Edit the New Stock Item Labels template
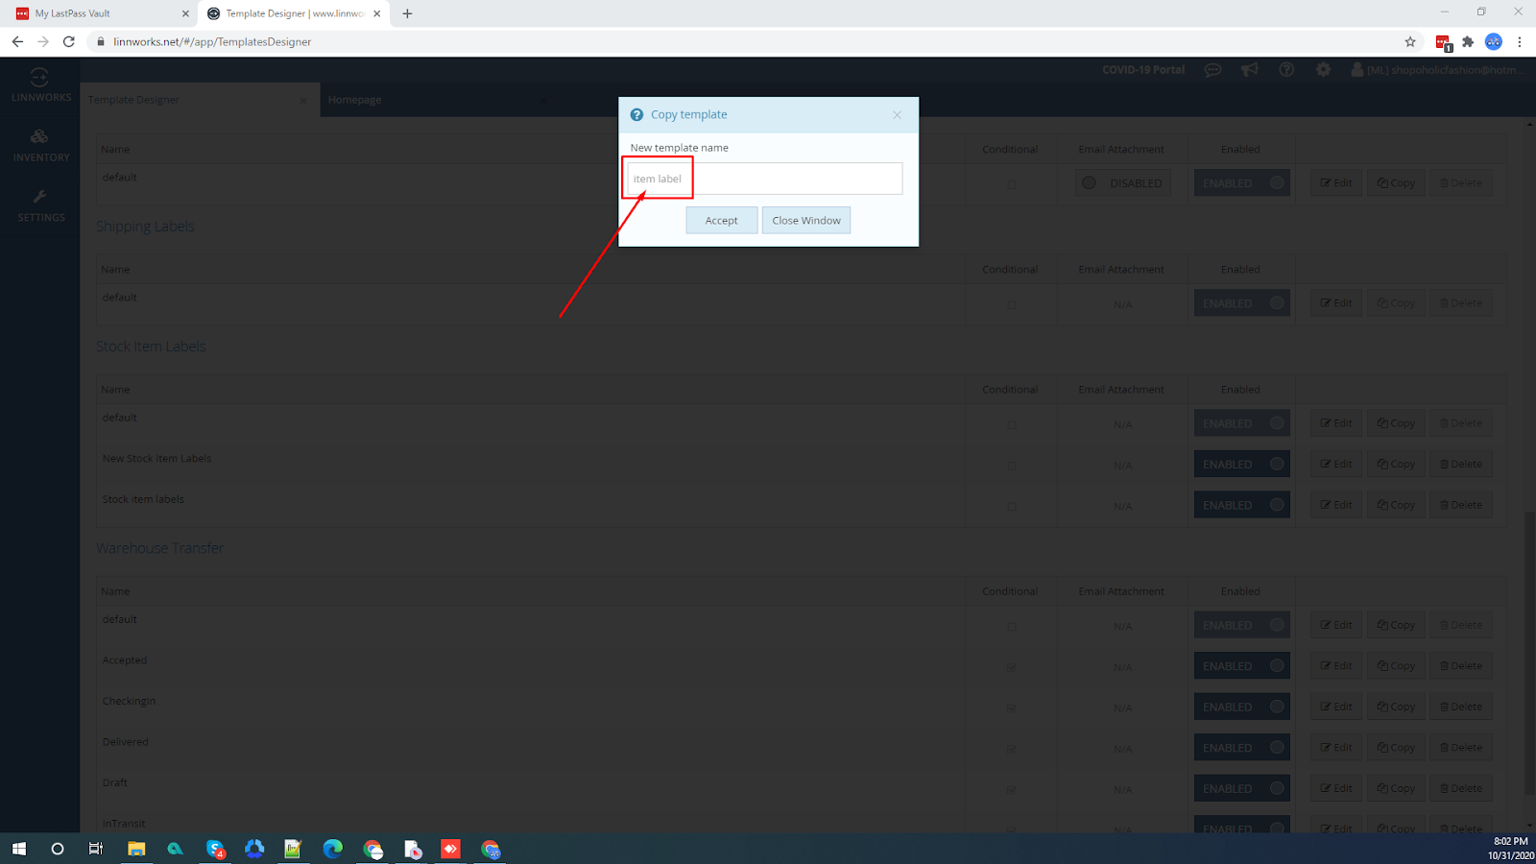The image size is (1536, 864). (x=1336, y=465)
